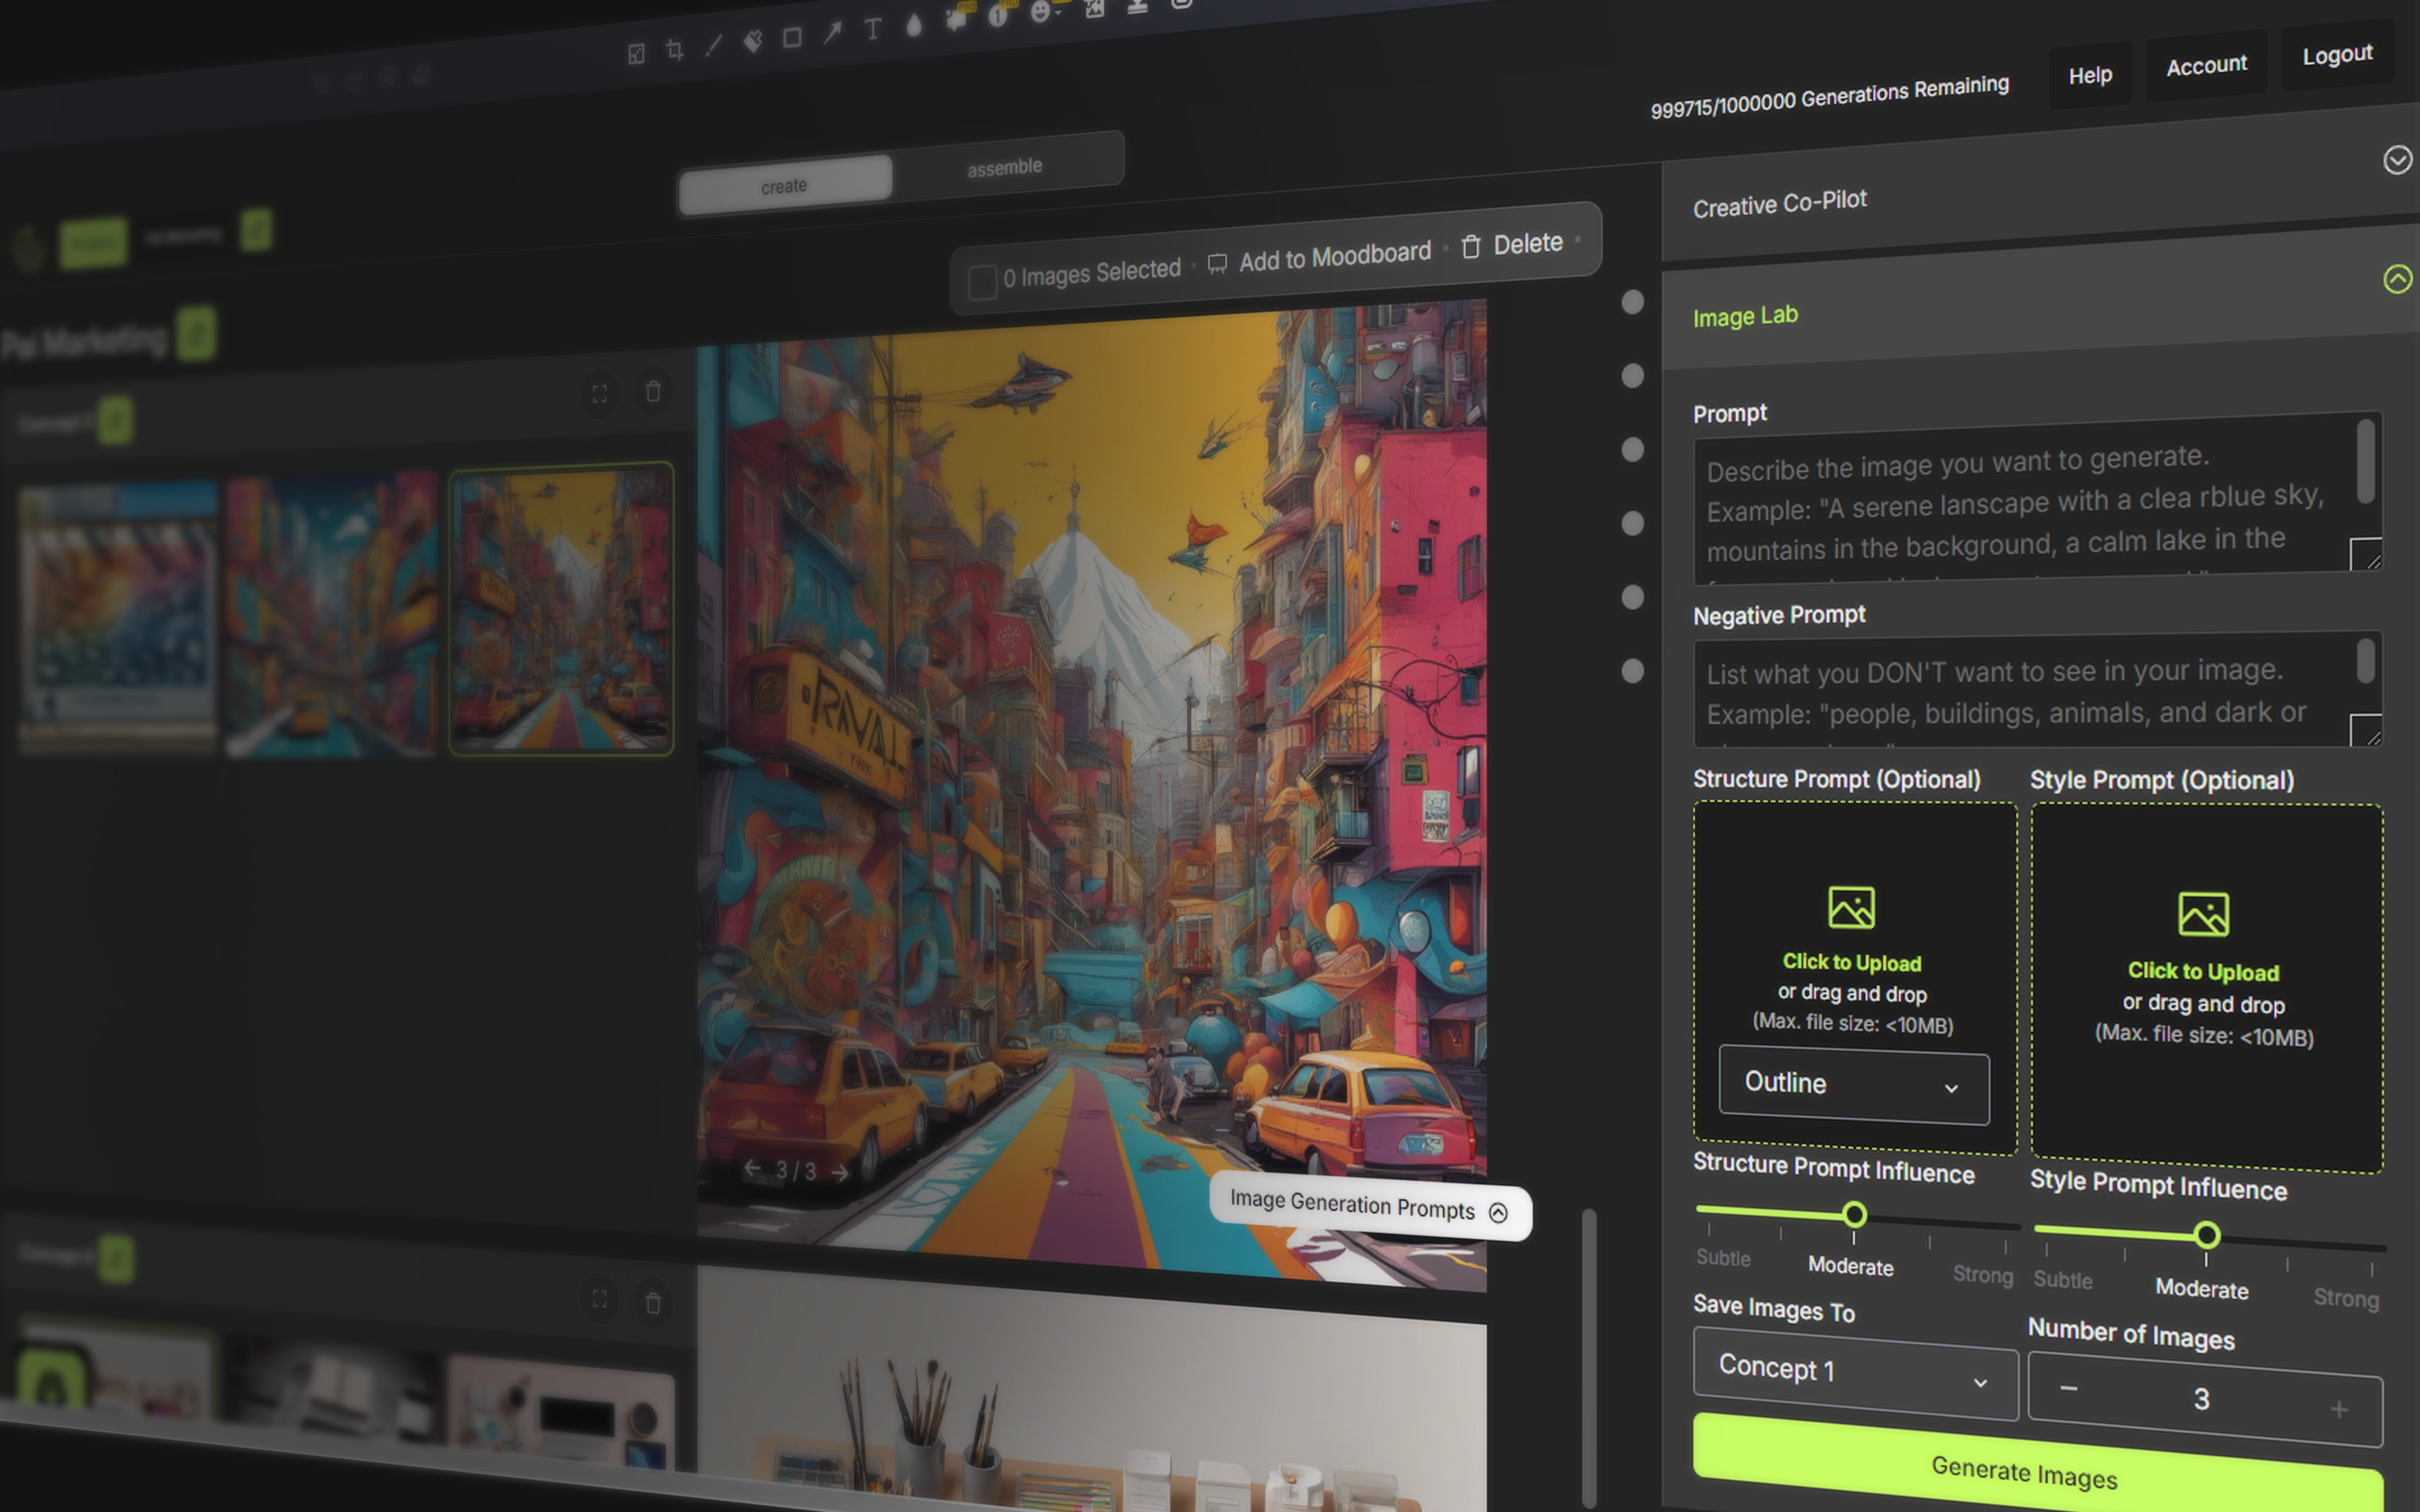Set Structure Prompt Influence to Subtle label
The image size is (2420, 1512).
(x=1723, y=1258)
